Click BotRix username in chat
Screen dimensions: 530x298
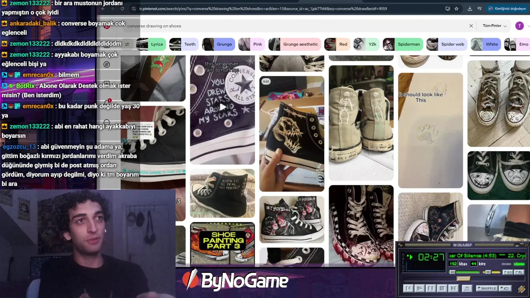coord(25,86)
